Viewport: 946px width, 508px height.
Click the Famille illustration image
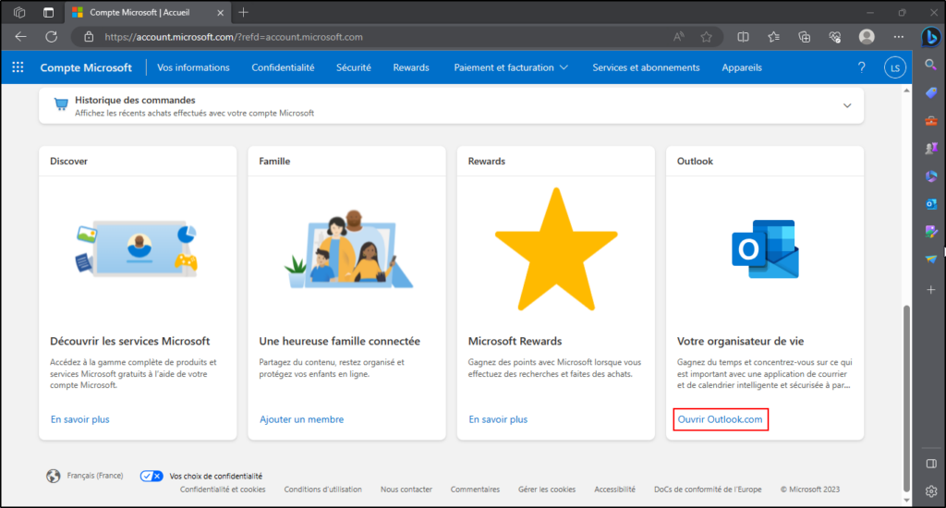point(348,249)
